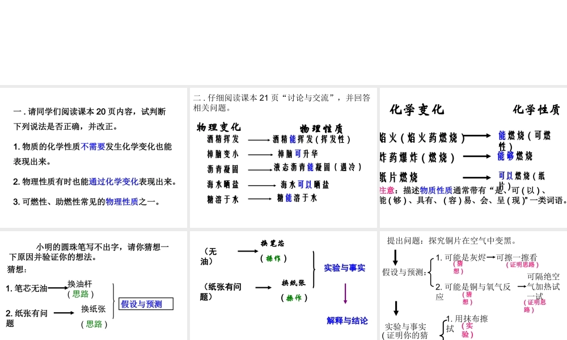Click the text '可擦一擦看'
The width and height of the screenshot is (567, 340).
click(517, 257)
